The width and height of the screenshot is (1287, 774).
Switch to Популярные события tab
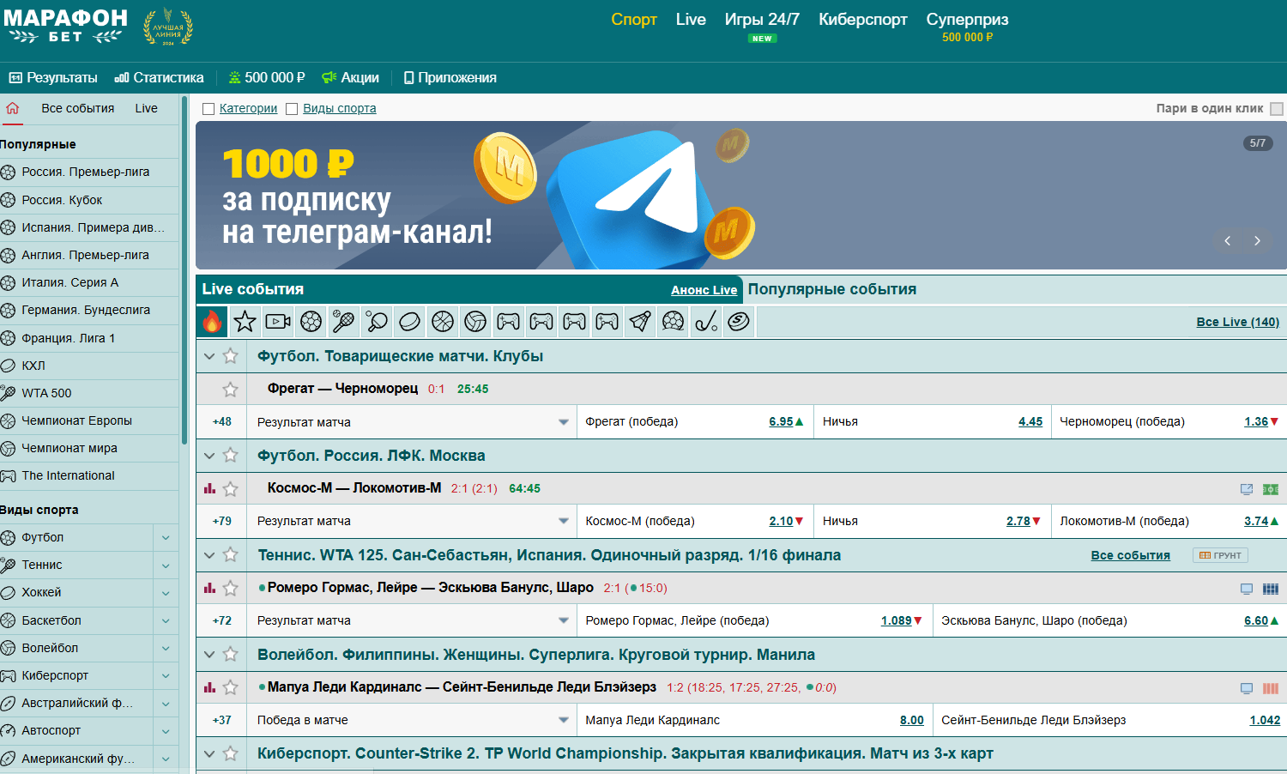coord(832,289)
